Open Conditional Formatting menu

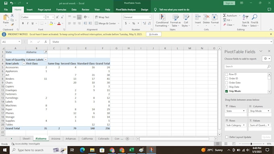[x=162, y=21]
